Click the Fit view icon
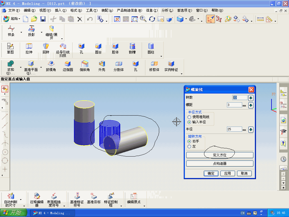 (x=117, y=19)
